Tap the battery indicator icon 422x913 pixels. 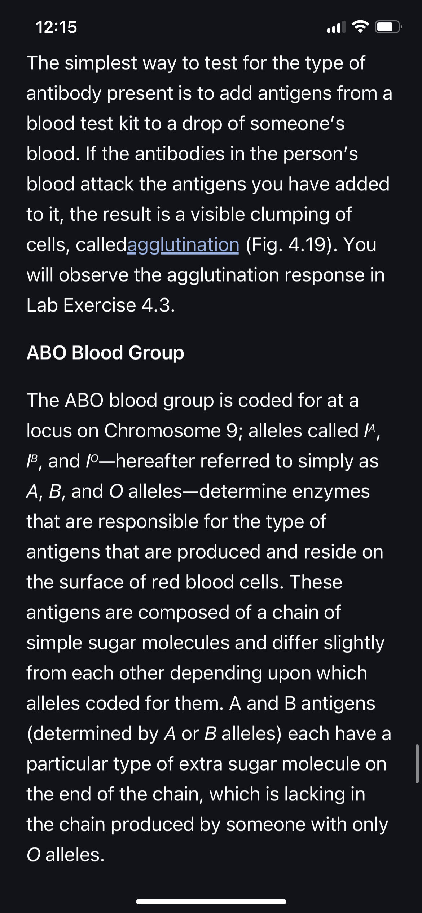pyautogui.click(x=388, y=27)
